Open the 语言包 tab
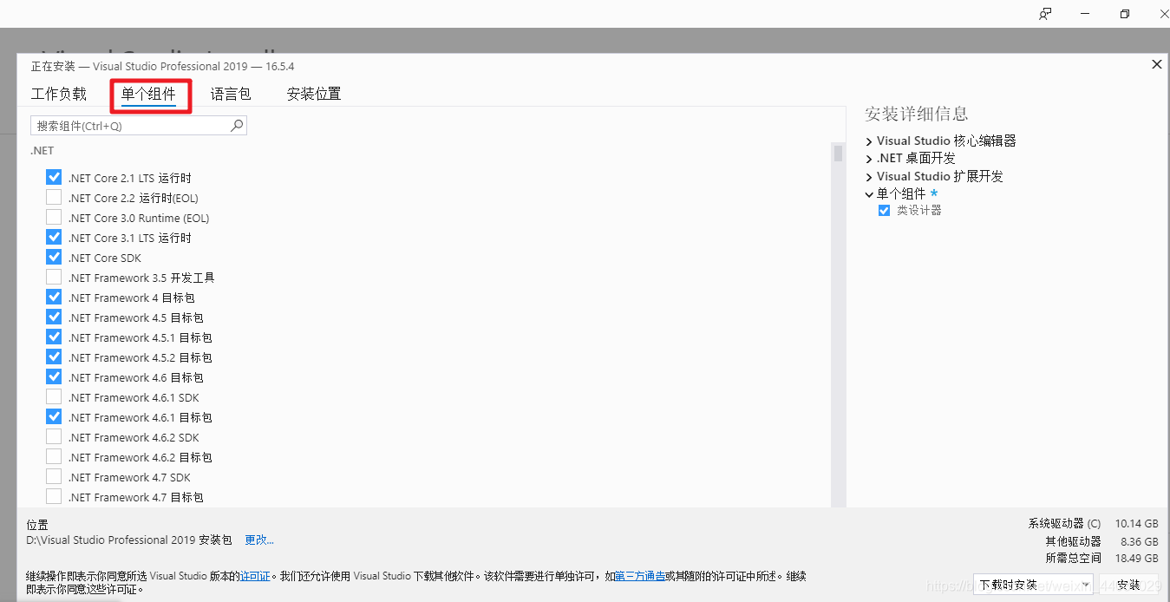Viewport: 1170px width, 602px height. 231,94
